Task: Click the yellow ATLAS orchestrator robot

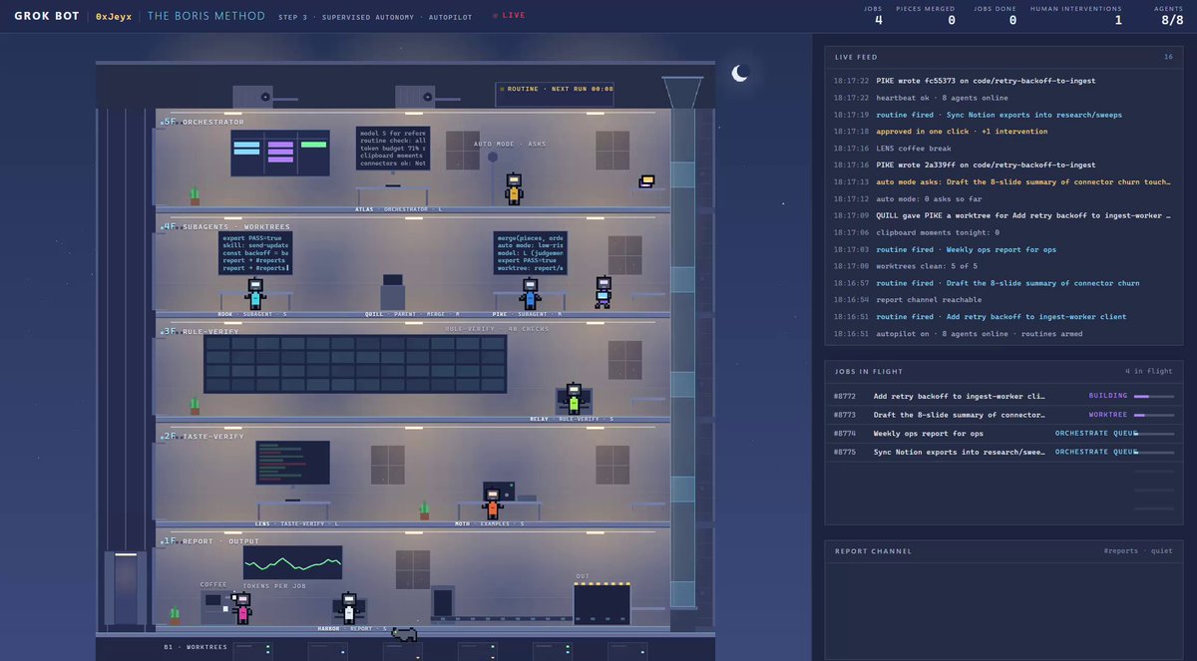Action: point(514,189)
